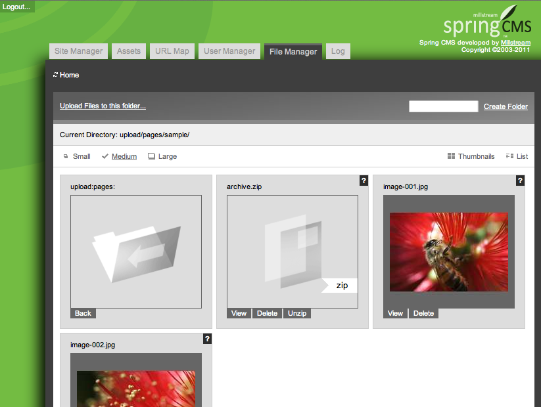Click the Logout button

16,7
